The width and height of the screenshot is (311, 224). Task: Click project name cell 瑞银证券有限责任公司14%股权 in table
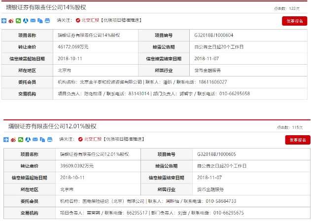(89, 36)
